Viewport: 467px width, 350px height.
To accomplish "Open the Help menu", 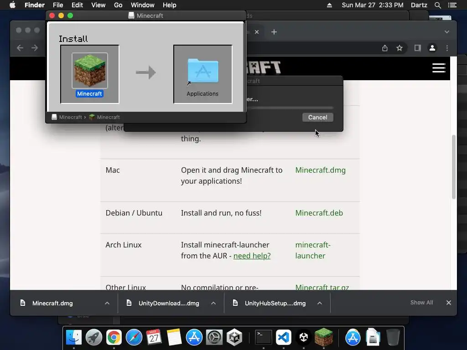I will (170, 5).
